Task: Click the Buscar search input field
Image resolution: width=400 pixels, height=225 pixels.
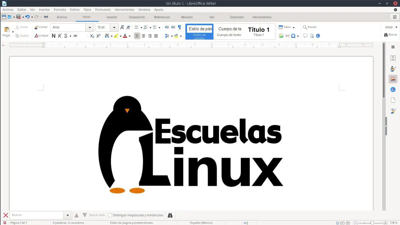Action: click(x=37, y=215)
